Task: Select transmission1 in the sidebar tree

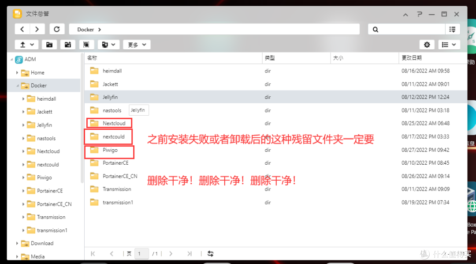Action: tap(52, 230)
